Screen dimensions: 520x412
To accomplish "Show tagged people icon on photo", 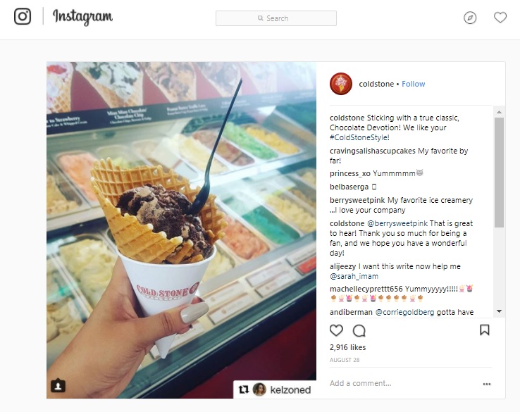I will point(58,385).
